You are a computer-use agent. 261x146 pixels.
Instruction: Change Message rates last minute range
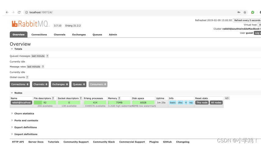tap(34, 66)
